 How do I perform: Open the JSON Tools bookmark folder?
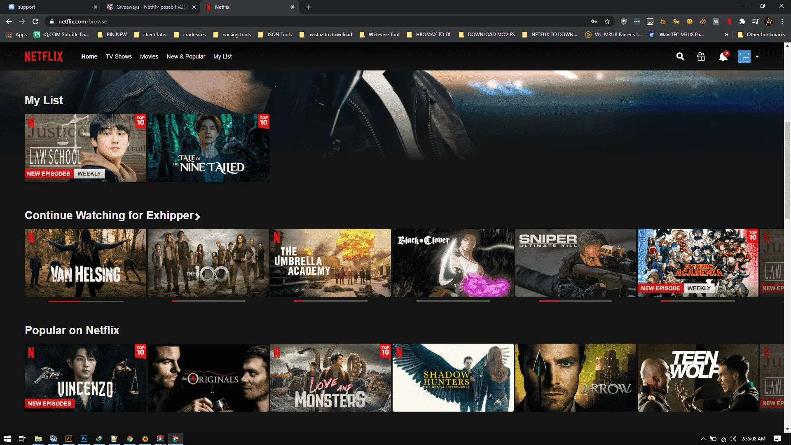[x=275, y=35]
